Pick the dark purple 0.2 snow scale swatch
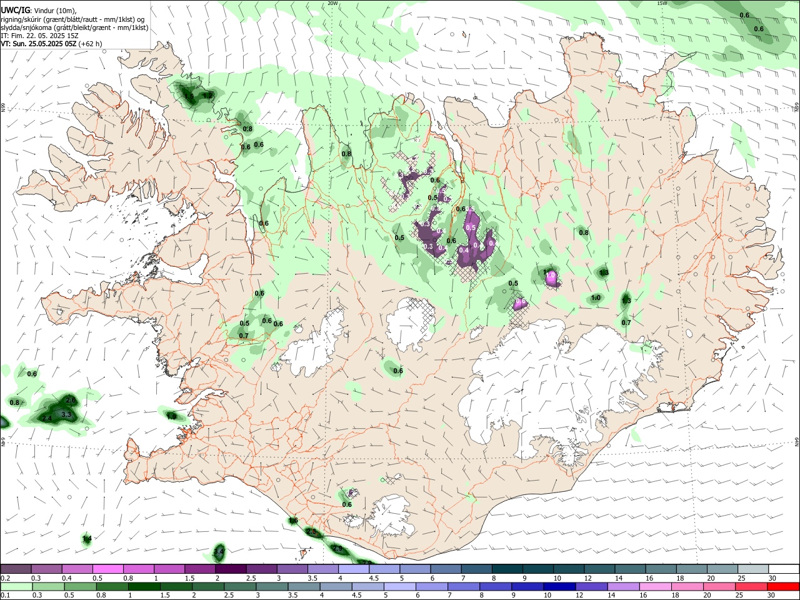The width and height of the screenshot is (800, 600). (16, 569)
